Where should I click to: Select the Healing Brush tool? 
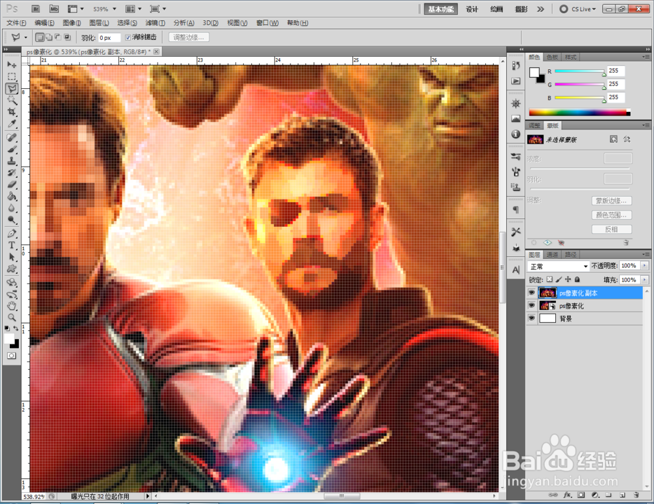pyautogui.click(x=12, y=137)
